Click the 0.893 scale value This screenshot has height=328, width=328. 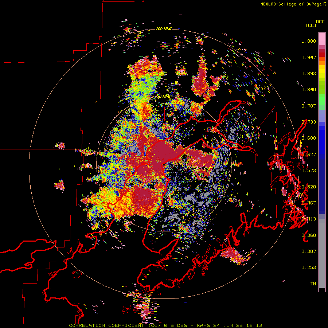point(309,73)
